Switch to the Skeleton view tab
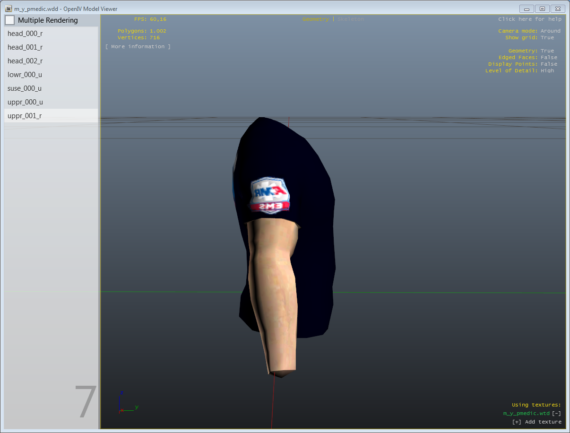570x433 pixels. point(351,19)
